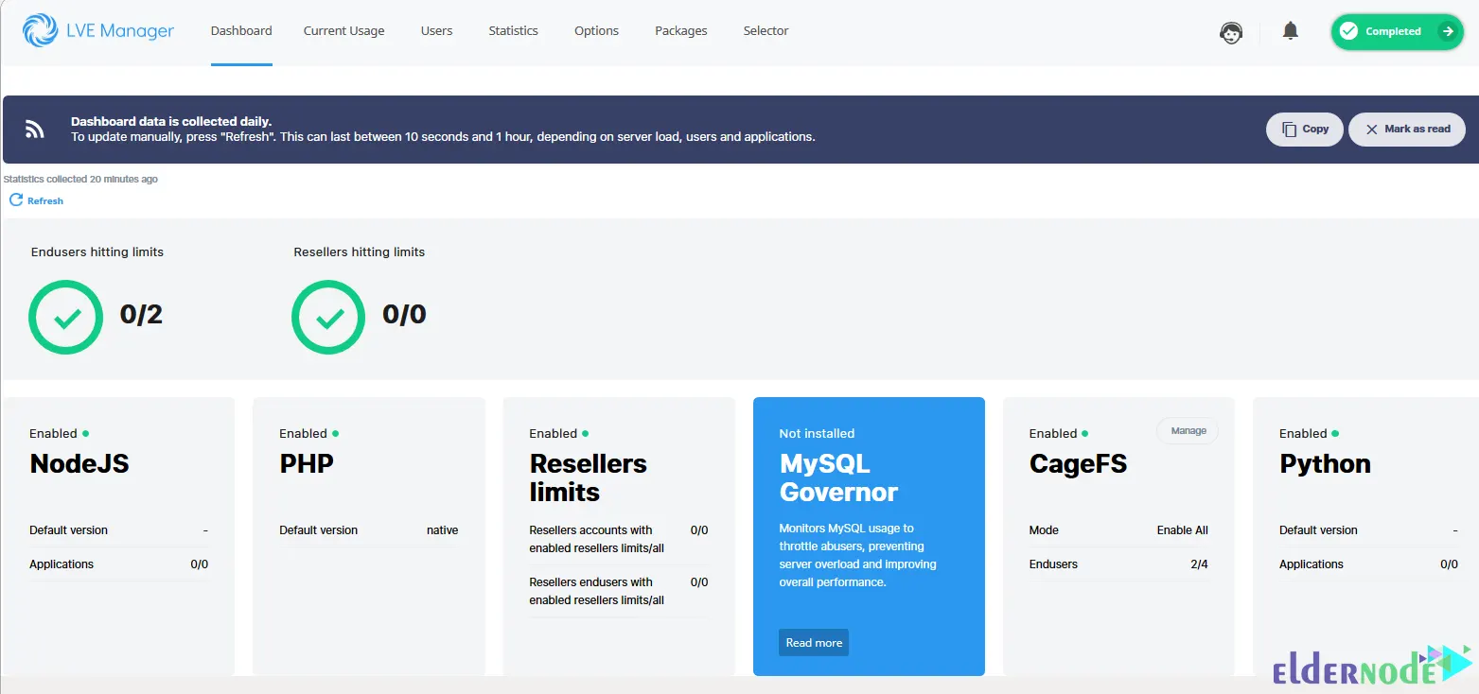Image resolution: width=1479 pixels, height=694 pixels.
Task: Open the Packages tab
Action: (680, 30)
